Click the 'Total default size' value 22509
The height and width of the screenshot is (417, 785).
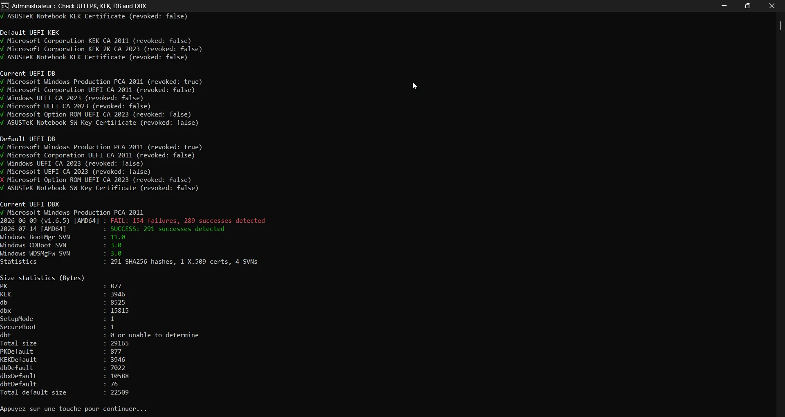pos(120,392)
